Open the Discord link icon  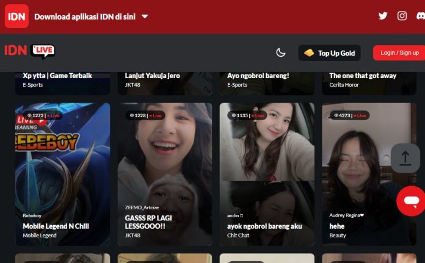coord(421,16)
